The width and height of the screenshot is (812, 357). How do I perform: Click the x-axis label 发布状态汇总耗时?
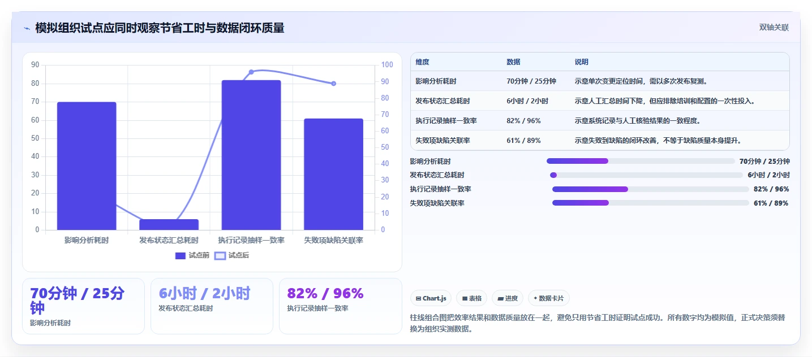pyautogui.click(x=169, y=240)
